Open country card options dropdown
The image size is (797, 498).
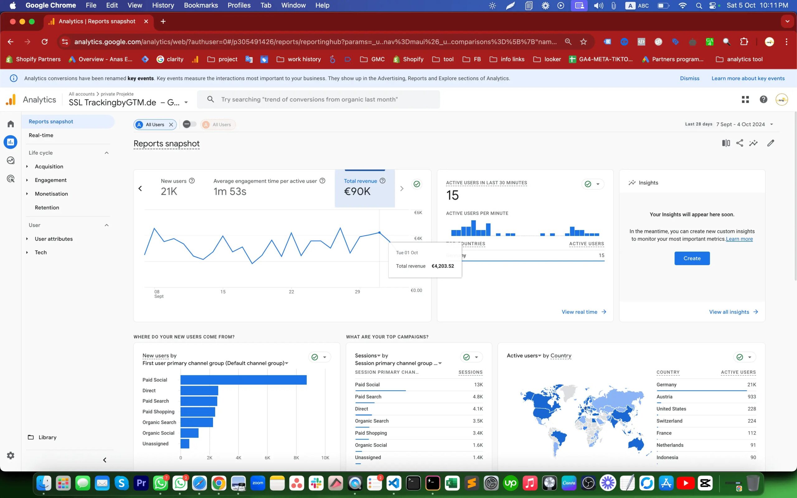750,357
